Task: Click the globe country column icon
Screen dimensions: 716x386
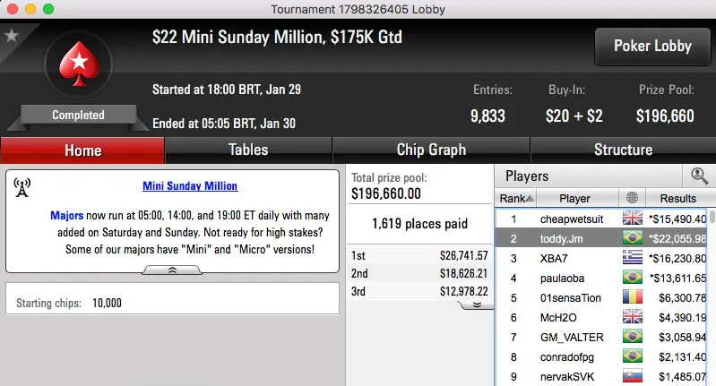Action: coord(634,198)
